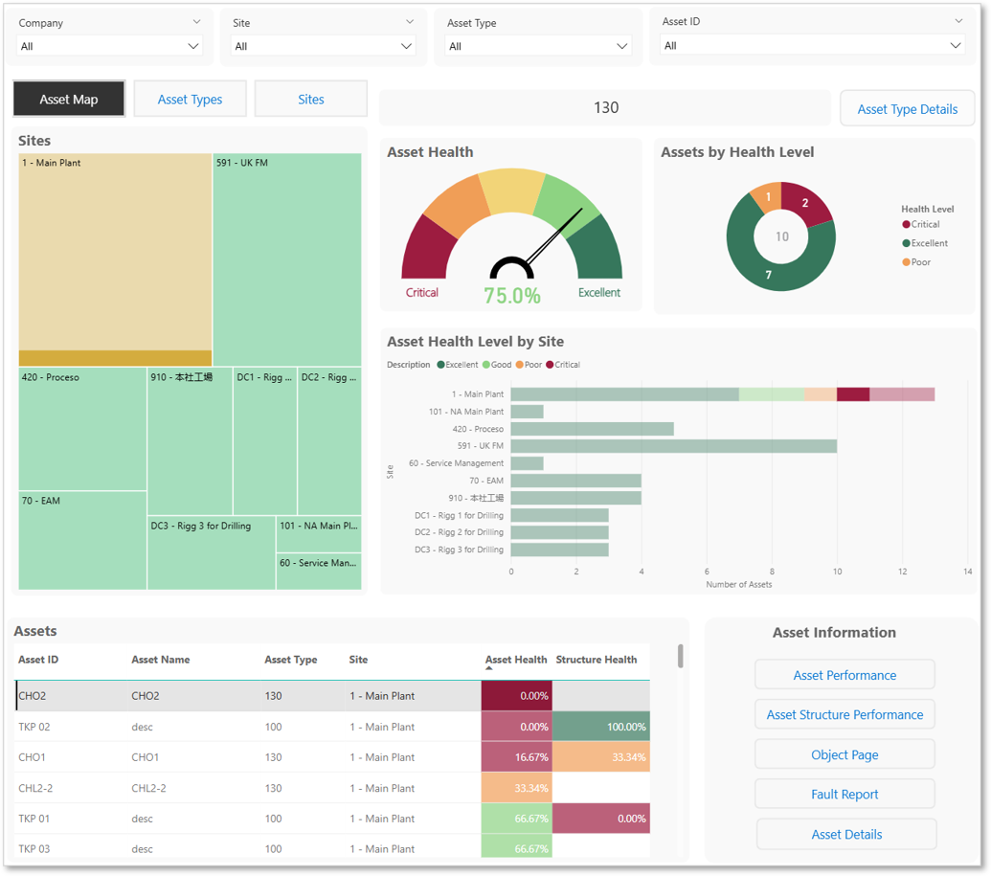
Task: Collapse the Site slicer header chevron
Action: tap(410, 22)
